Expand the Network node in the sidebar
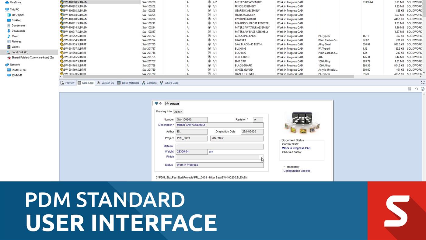The image size is (426, 240). pyautogui.click(x=3, y=65)
